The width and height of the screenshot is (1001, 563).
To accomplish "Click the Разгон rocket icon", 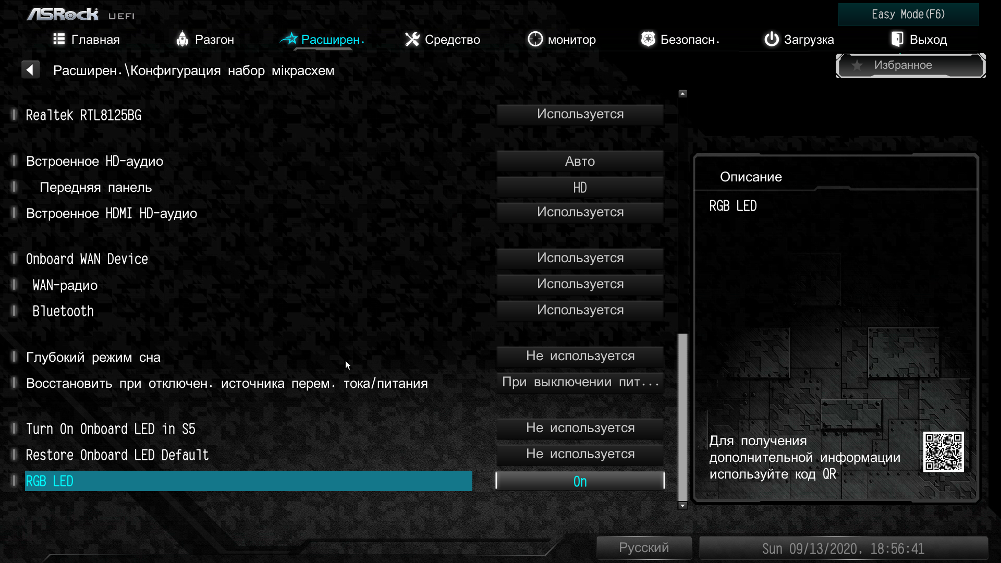I will [x=182, y=39].
